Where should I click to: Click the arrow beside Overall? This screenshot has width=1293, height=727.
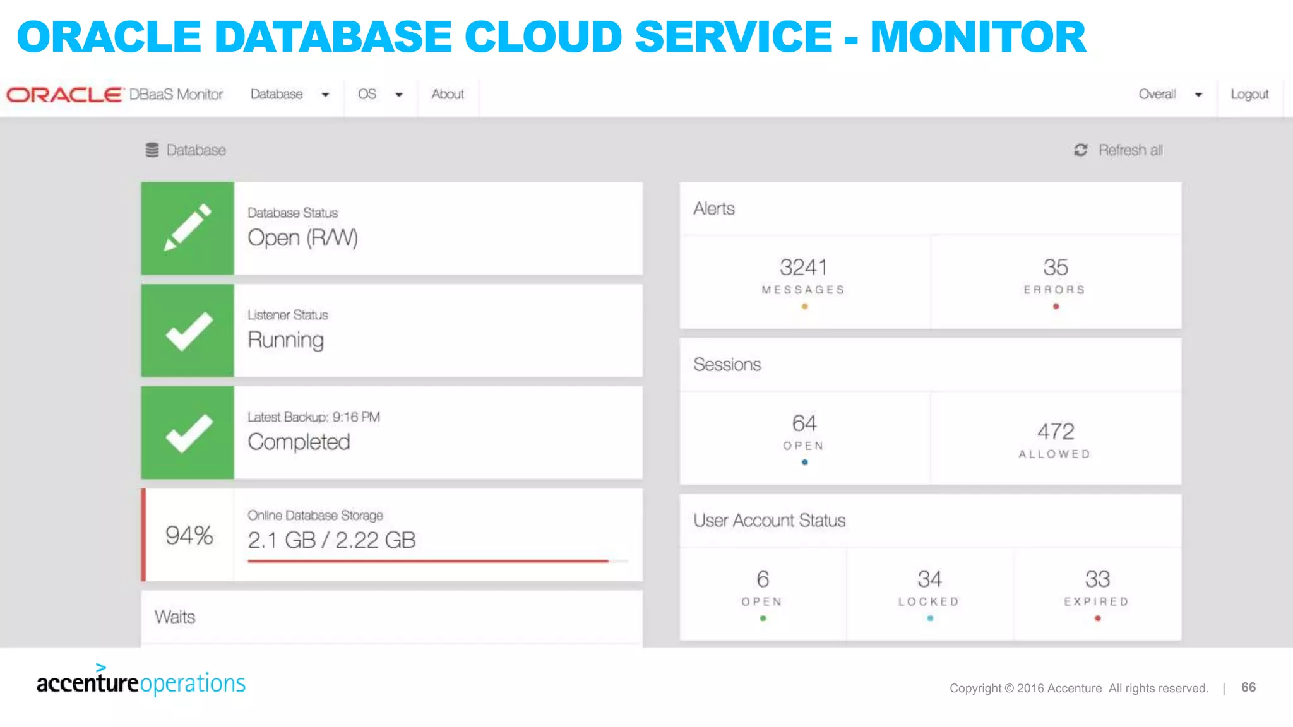click(x=1198, y=95)
